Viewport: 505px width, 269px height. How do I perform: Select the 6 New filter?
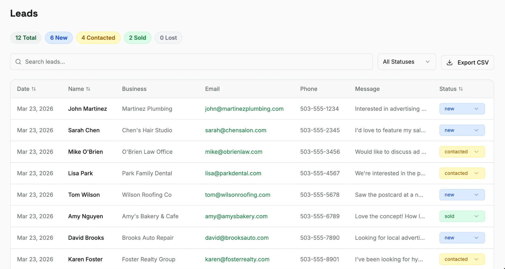point(59,38)
